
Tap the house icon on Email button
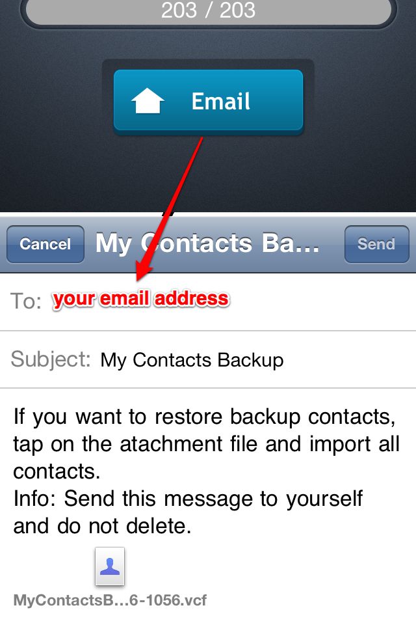tap(148, 102)
